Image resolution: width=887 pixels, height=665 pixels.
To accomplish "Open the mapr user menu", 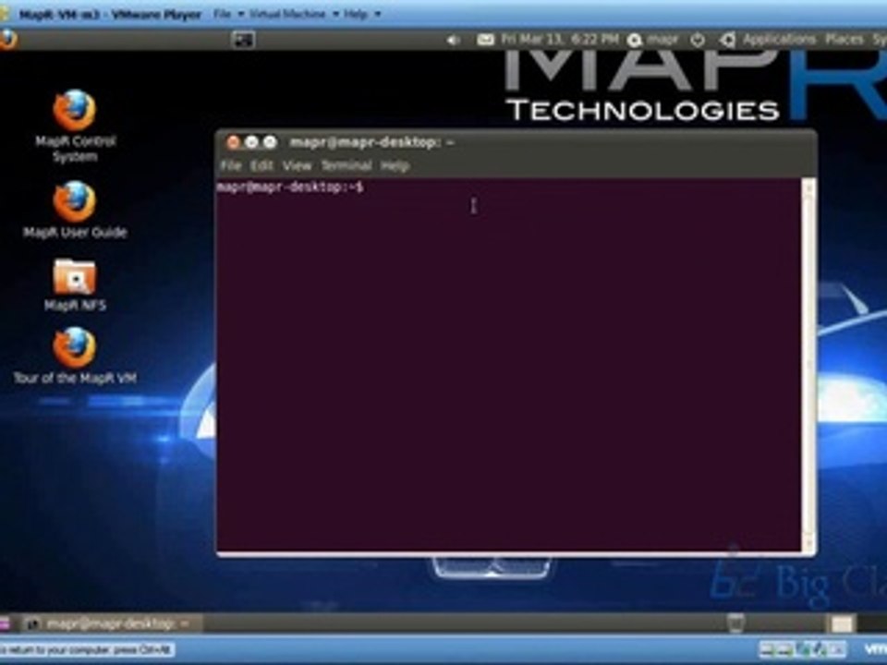I will 653,40.
